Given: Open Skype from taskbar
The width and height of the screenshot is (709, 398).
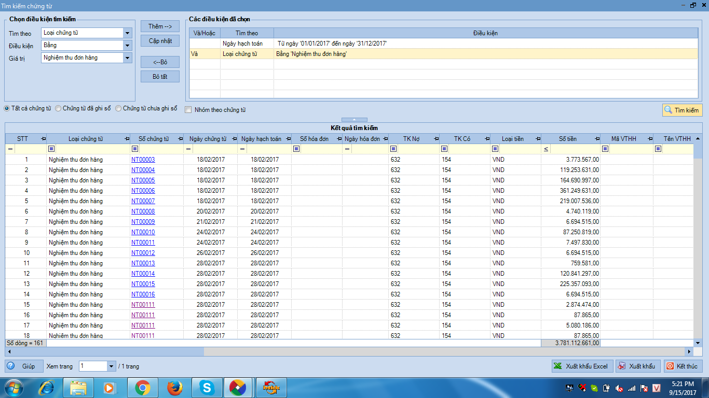Looking at the screenshot, I should [207, 388].
